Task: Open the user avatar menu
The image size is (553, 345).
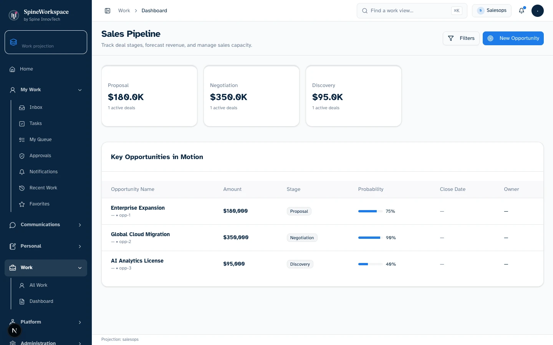Action: point(538,11)
